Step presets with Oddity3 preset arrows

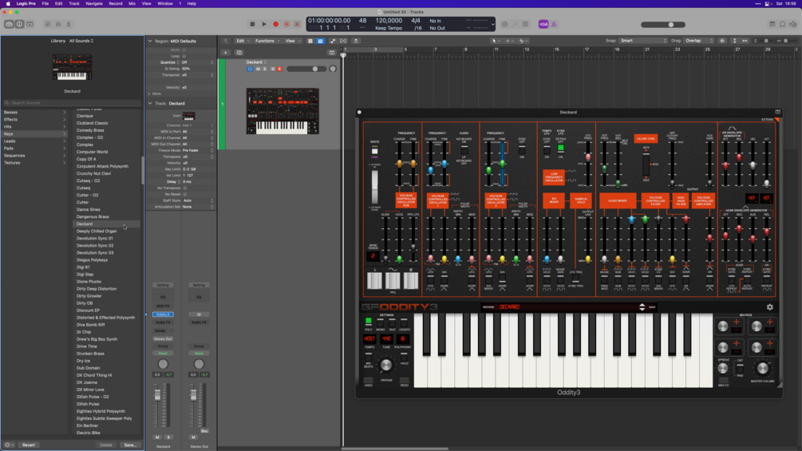click(x=642, y=307)
